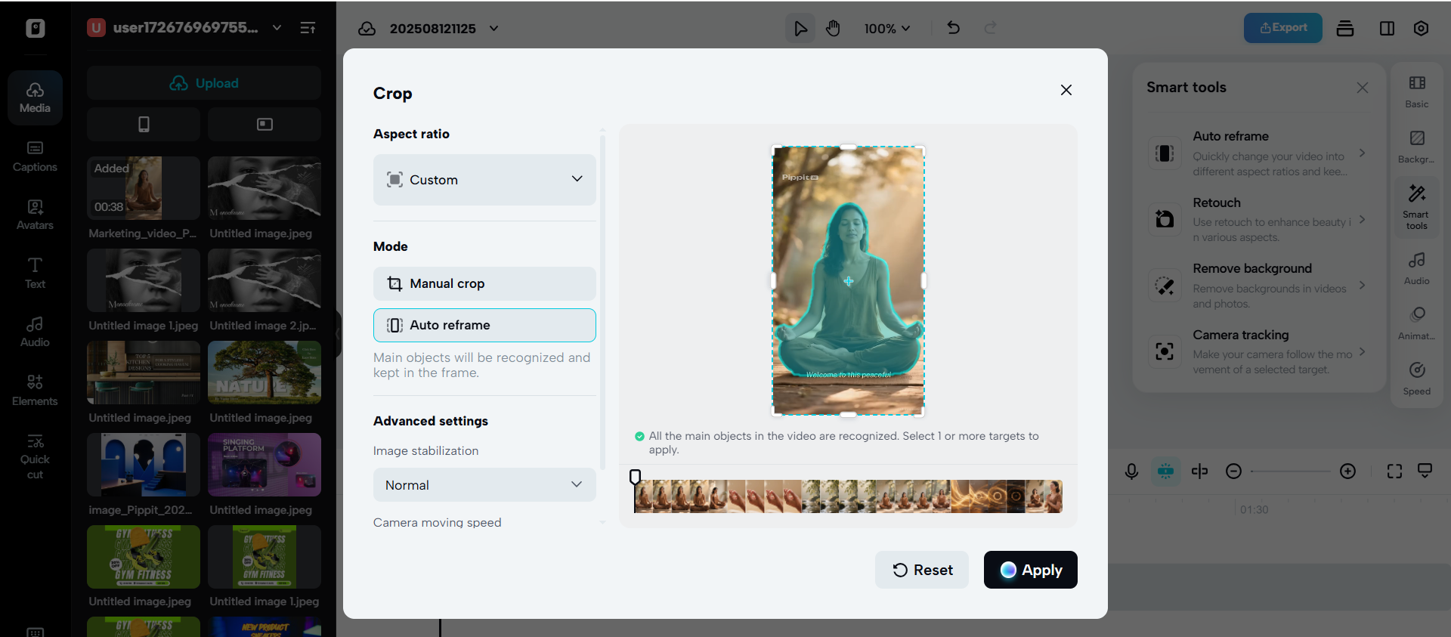This screenshot has width=1451, height=637.
Task: Open the Captions panel
Action: (x=35, y=156)
